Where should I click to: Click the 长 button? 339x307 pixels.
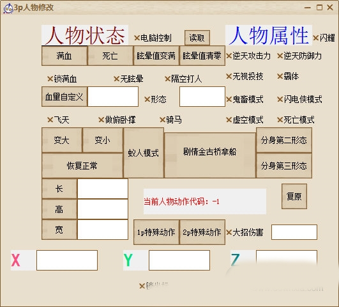tap(59, 189)
